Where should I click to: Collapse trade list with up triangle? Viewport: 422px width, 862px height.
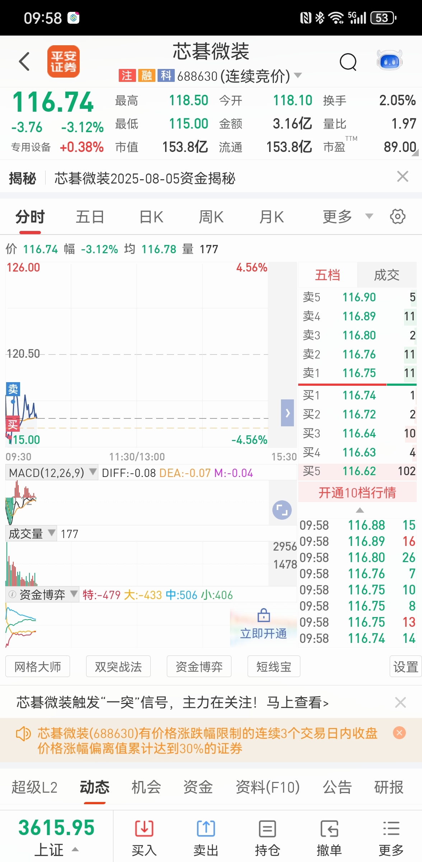360,510
